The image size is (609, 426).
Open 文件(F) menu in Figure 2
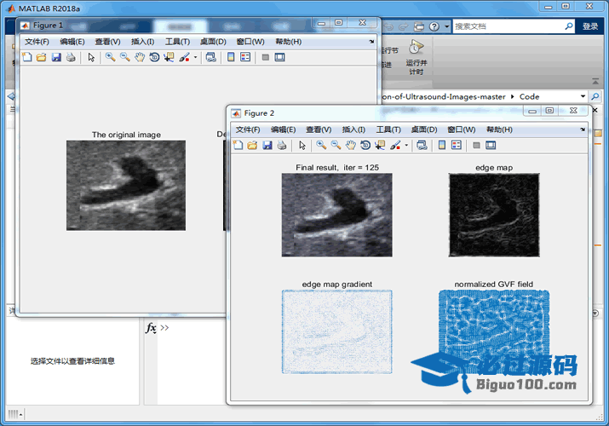coord(248,130)
